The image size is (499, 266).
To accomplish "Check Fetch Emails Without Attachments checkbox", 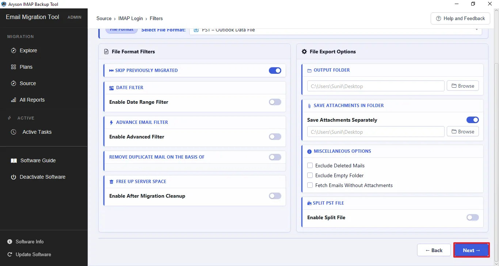I will click(x=310, y=185).
